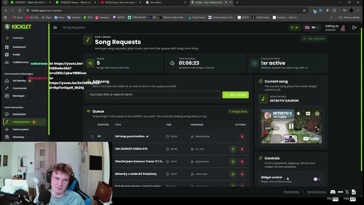Open the X (Twitter) footer icon

347,192
